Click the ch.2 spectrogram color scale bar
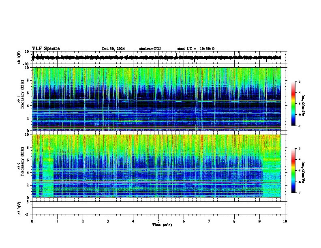This screenshot has height=248, width=321. [x=293, y=171]
